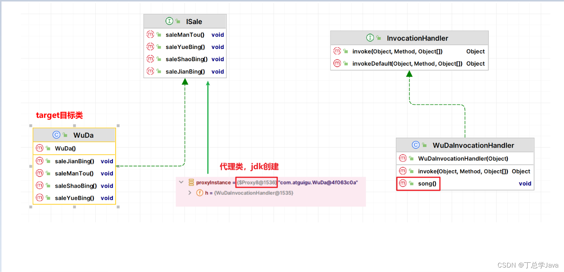Click the interface icon in the ISale header
This screenshot has width=564, height=272.
click(169, 22)
